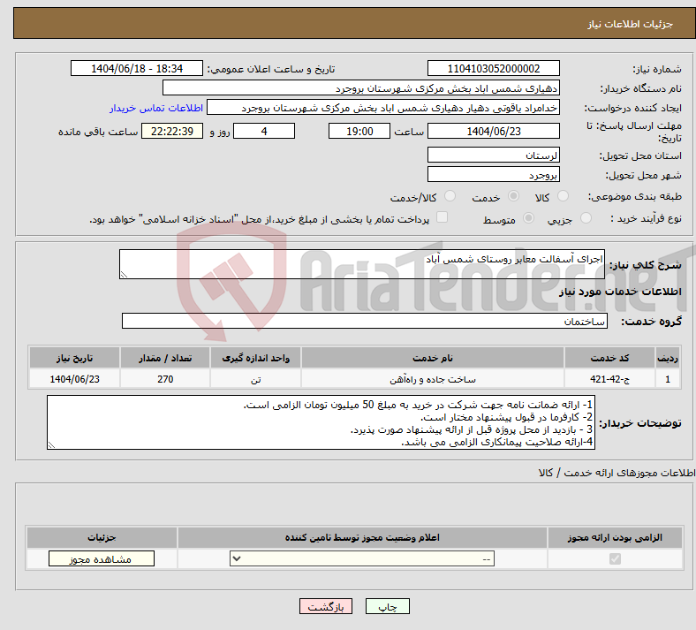Click تعداد / مقدار column header
The width and height of the screenshot is (696, 630).
(165, 358)
